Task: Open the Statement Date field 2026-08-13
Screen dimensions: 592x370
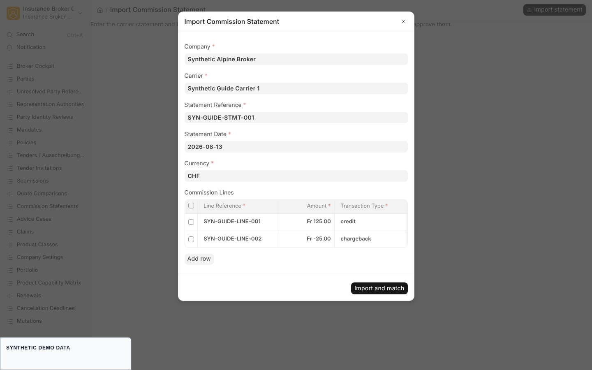Action: pyautogui.click(x=296, y=147)
